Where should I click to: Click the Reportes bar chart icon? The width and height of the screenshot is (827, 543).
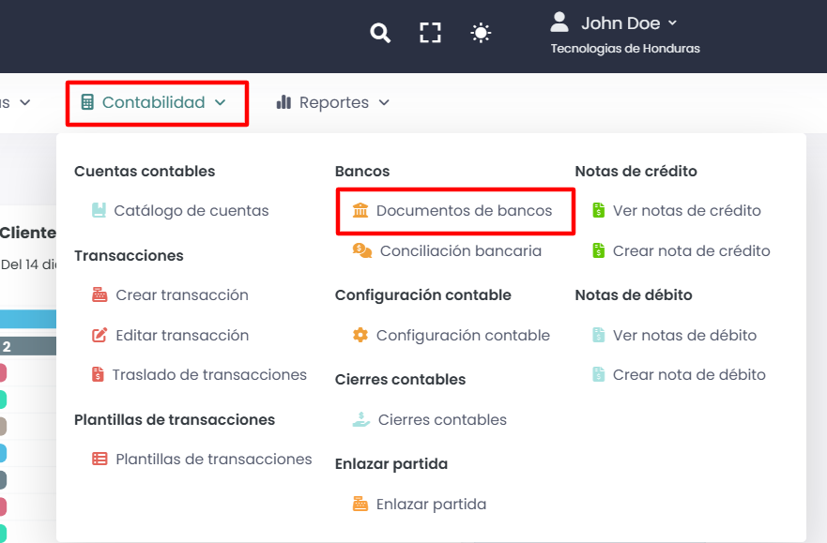283,102
